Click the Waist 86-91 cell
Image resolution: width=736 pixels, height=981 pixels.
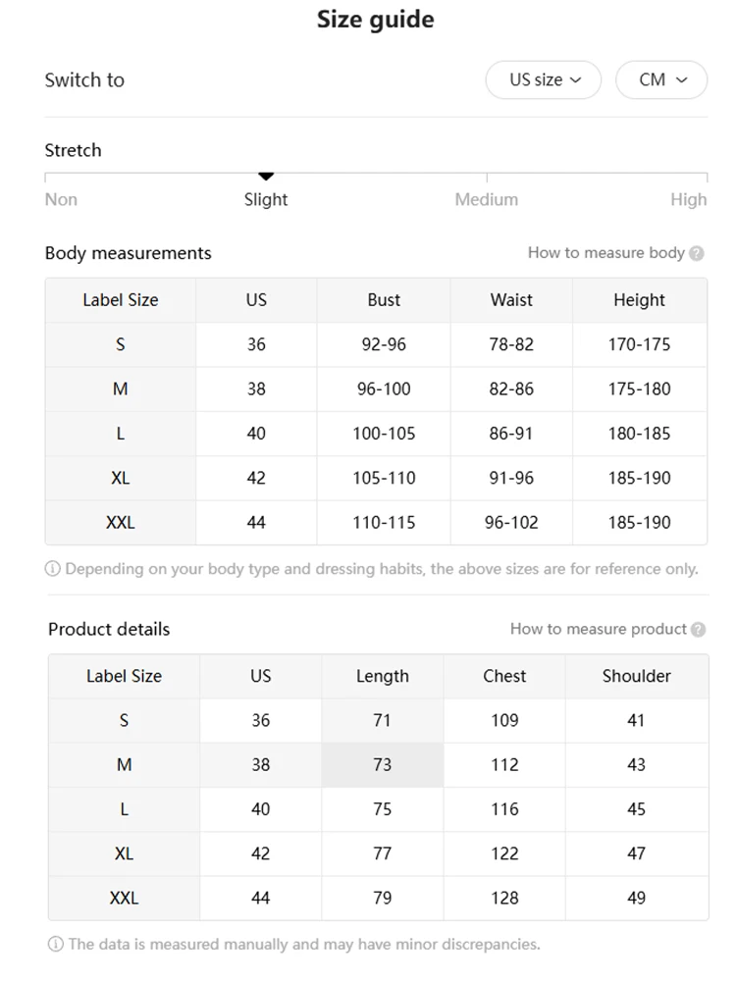[511, 434]
